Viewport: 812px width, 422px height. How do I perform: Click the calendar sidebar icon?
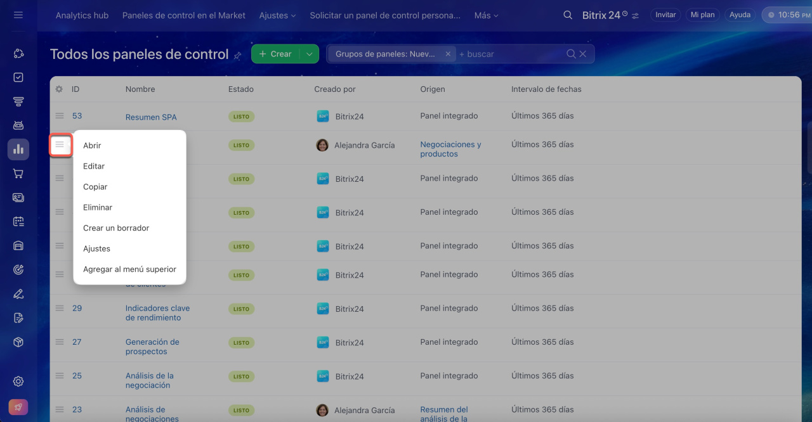pyautogui.click(x=18, y=221)
